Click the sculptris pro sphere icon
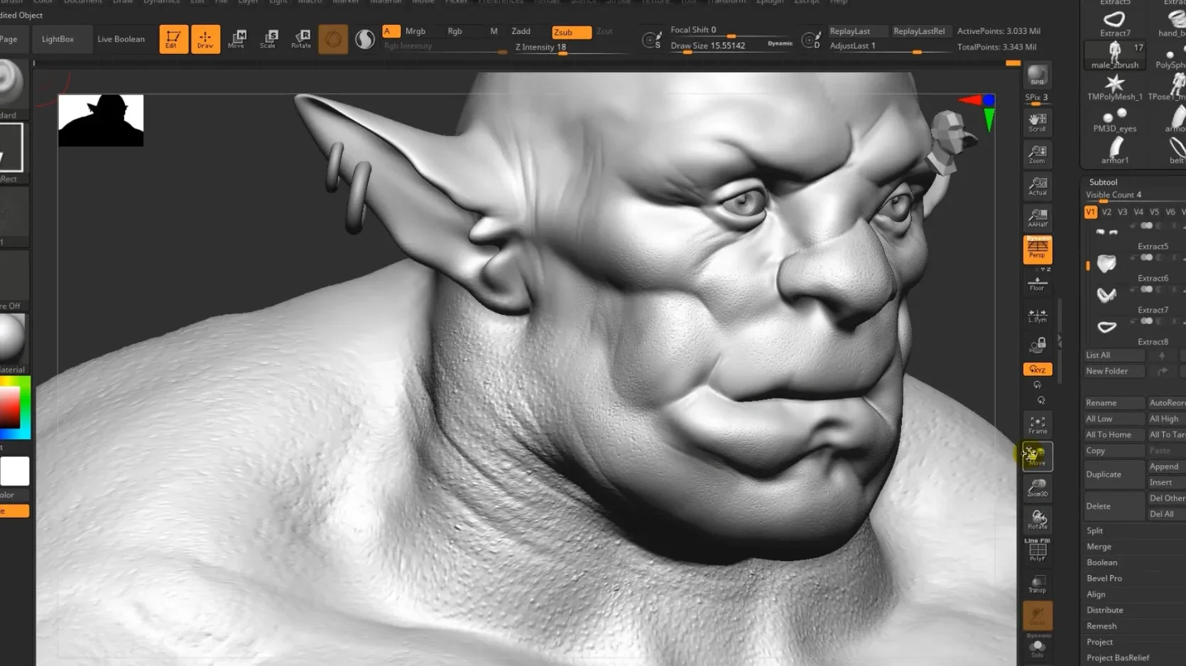The width and height of the screenshot is (1186, 666). [x=364, y=39]
